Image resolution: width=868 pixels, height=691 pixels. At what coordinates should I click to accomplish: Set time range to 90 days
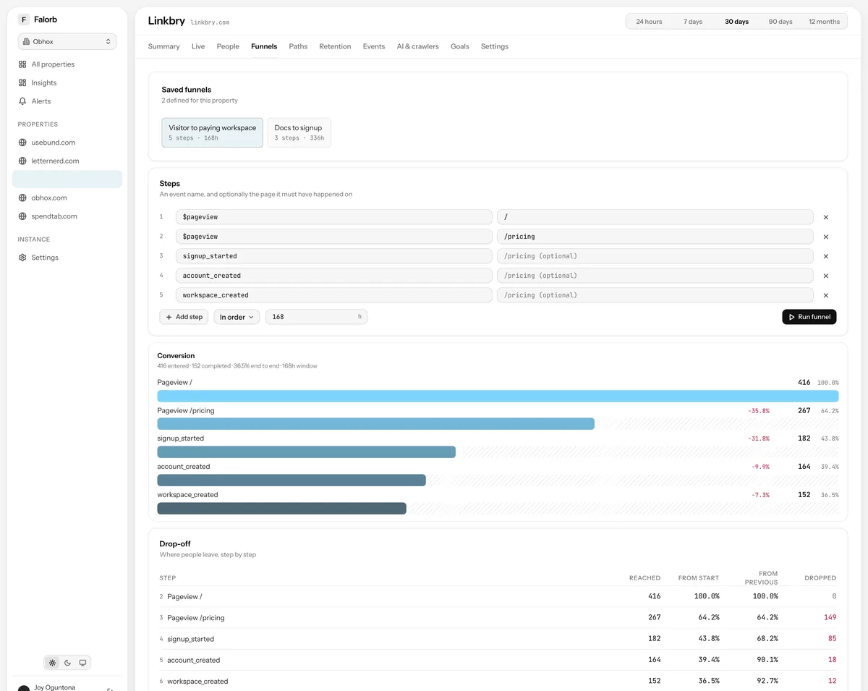point(780,22)
